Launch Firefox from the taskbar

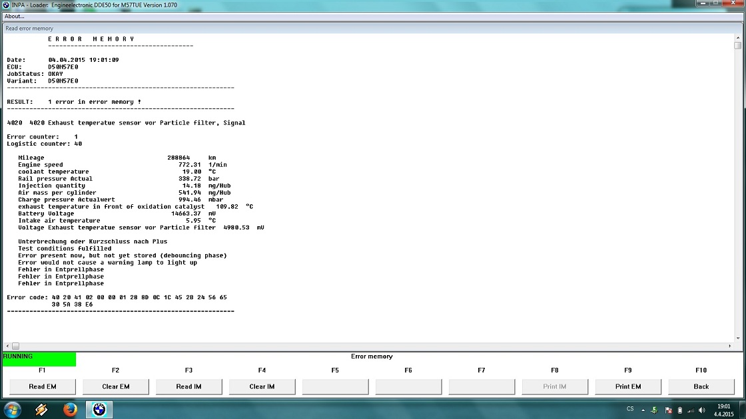(x=70, y=410)
